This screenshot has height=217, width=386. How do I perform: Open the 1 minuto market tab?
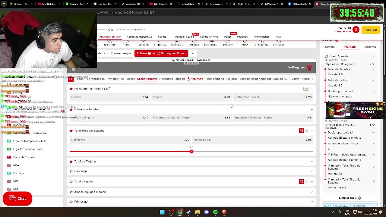click(195, 79)
